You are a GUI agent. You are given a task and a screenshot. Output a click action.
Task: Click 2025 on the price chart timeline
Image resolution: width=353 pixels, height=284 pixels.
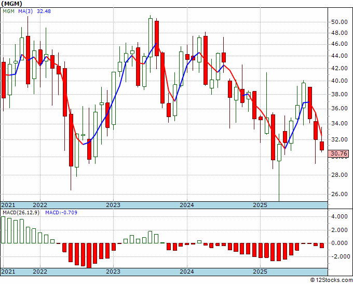point(260,205)
